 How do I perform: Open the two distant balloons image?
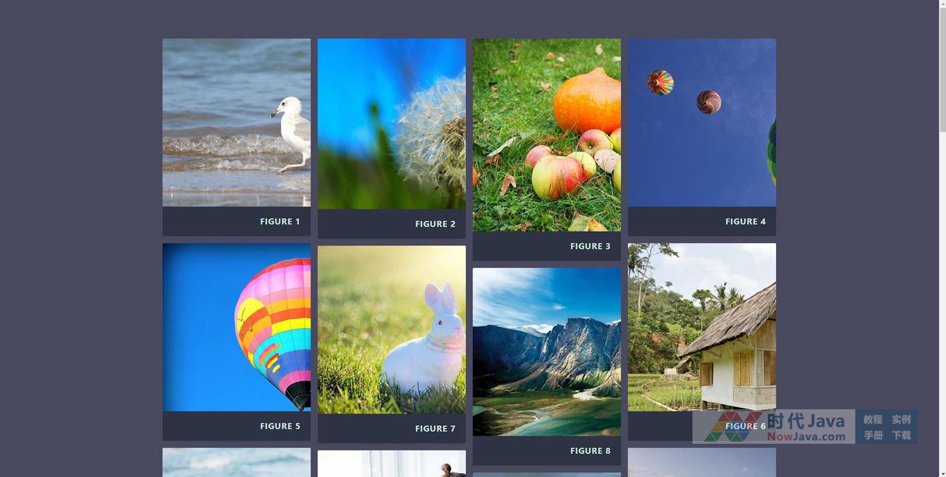[x=702, y=122]
